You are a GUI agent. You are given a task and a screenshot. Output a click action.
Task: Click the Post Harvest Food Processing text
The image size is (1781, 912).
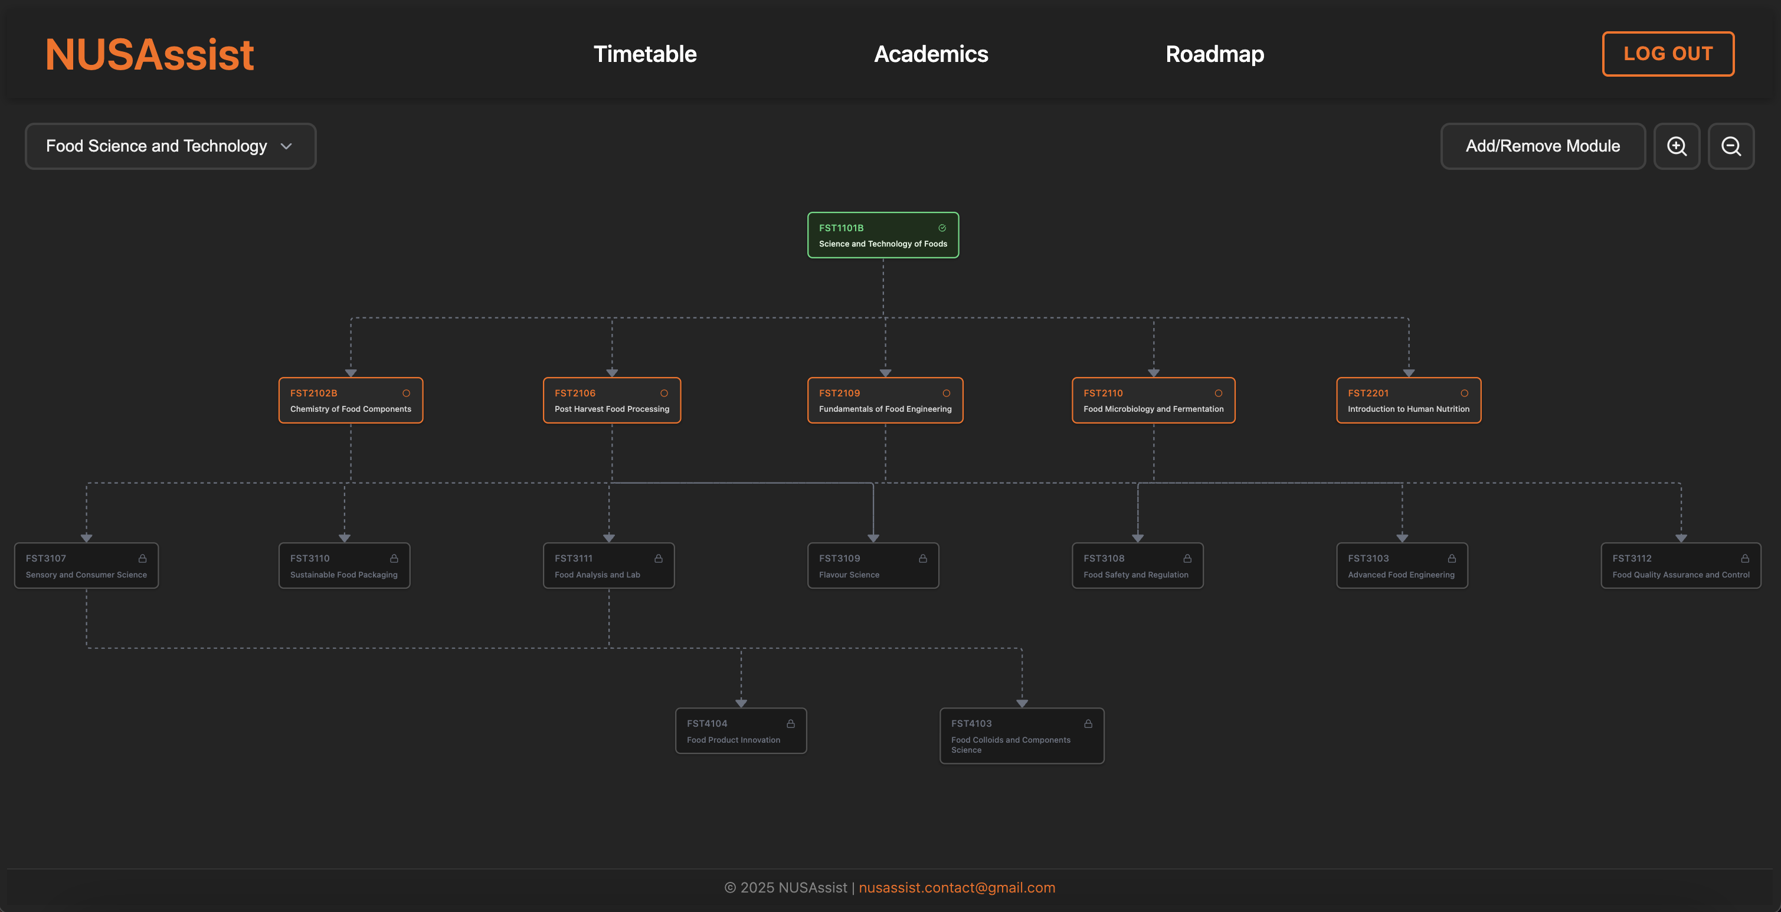click(x=612, y=409)
